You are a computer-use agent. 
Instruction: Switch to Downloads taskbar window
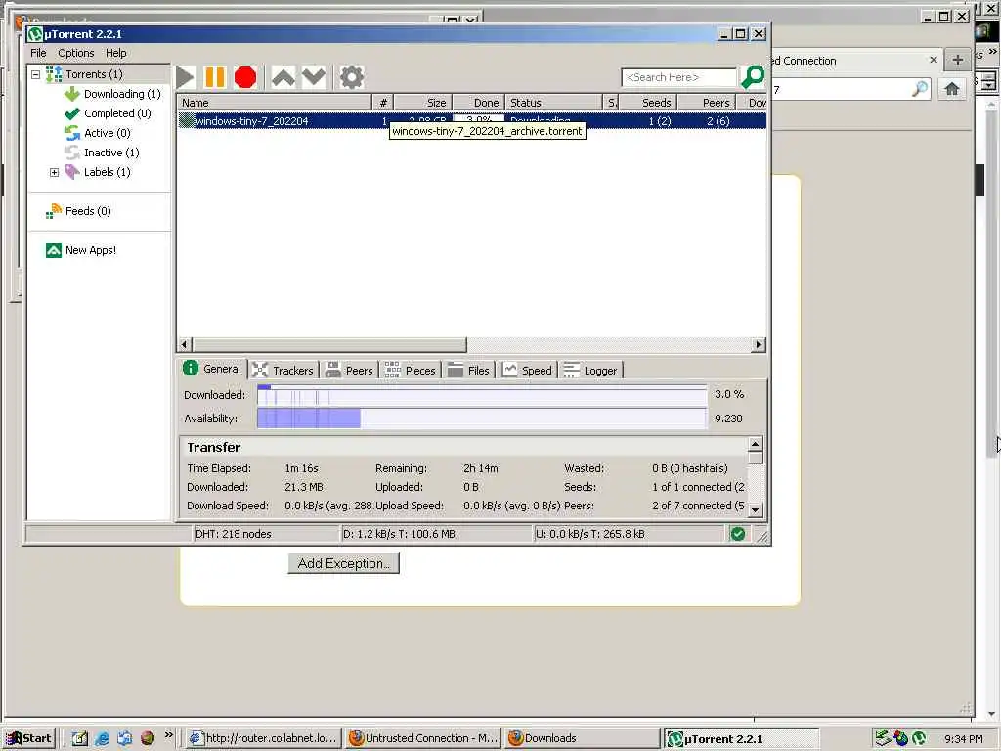point(583,738)
